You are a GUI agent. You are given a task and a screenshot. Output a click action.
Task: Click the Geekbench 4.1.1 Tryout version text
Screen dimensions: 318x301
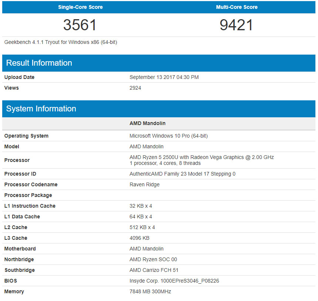(x=61, y=42)
